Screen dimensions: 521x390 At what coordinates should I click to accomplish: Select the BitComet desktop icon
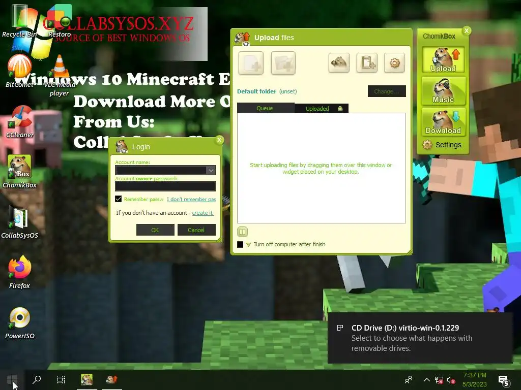tap(19, 71)
